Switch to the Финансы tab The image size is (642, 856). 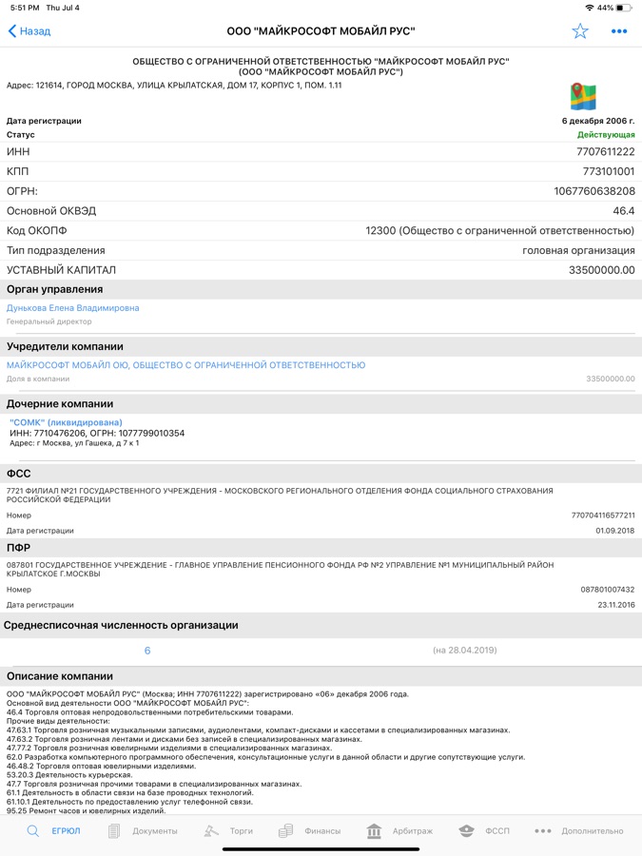coord(322,831)
